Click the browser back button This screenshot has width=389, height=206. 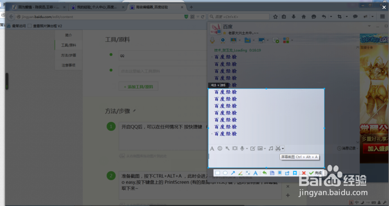pyautogui.click(x=11, y=17)
